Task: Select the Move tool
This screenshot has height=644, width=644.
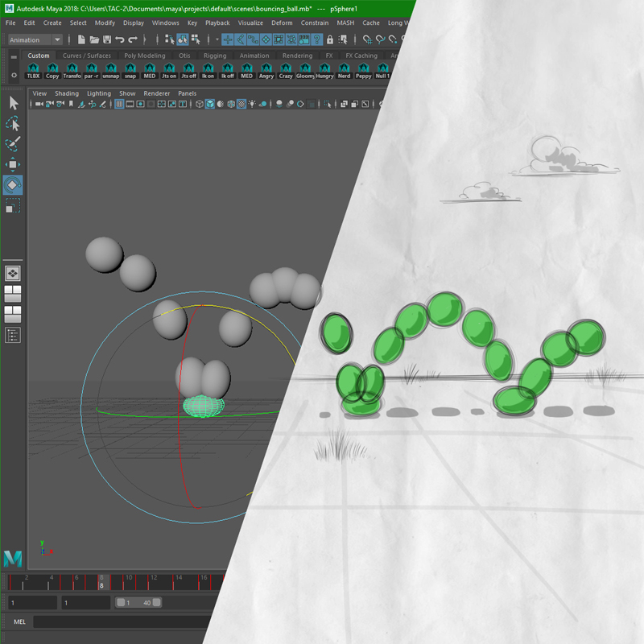Action: click(13, 164)
